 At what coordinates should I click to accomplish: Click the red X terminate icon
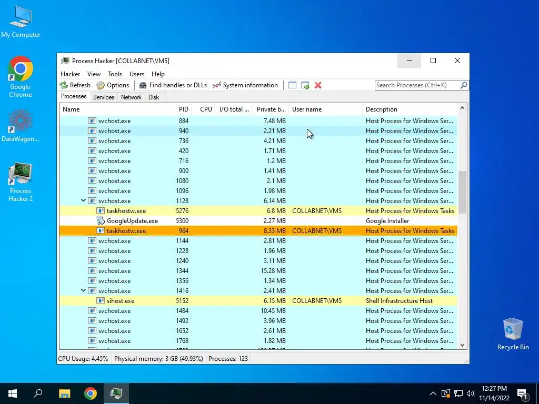tap(318, 85)
